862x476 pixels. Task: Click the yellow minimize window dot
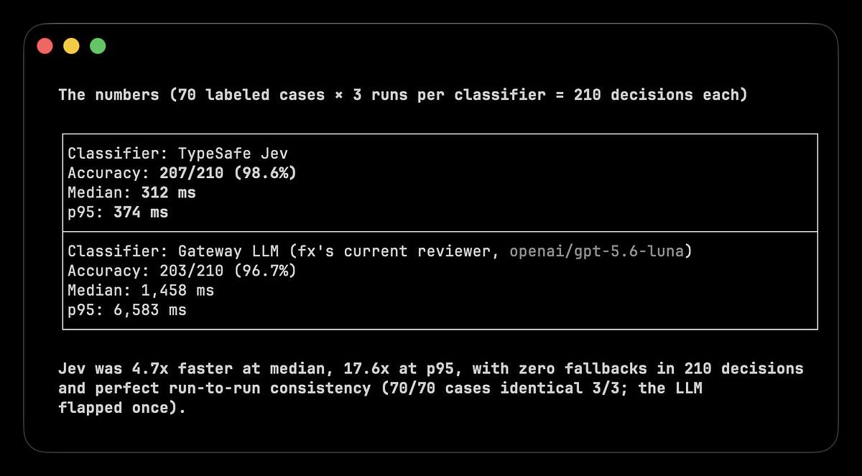[71, 46]
